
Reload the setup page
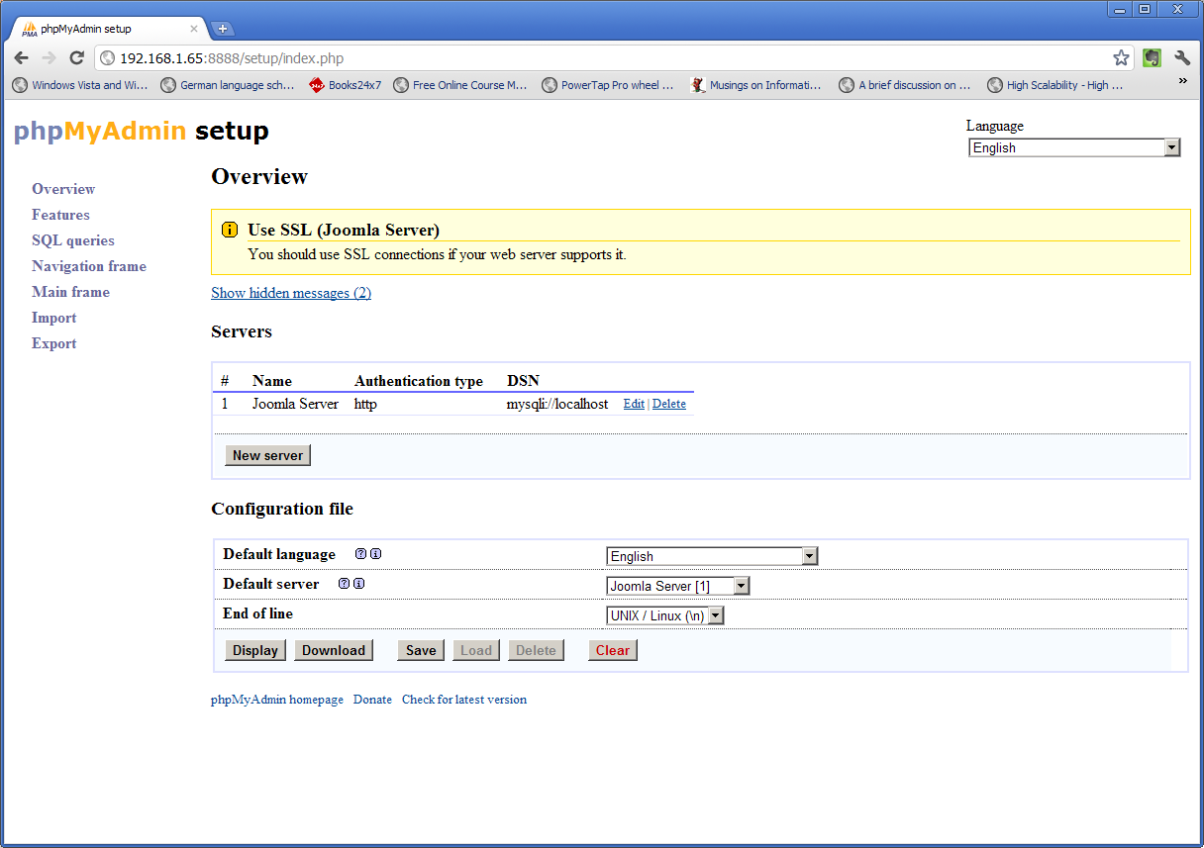pyautogui.click(x=76, y=57)
